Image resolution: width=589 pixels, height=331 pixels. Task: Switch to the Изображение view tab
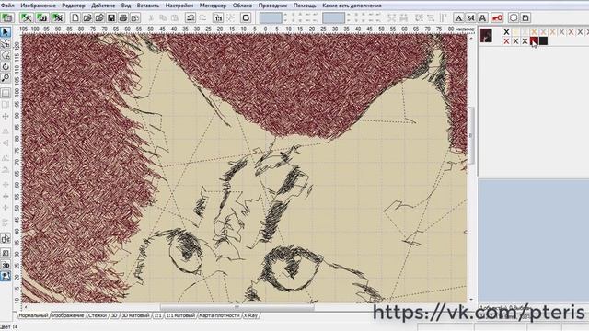pos(68,315)
